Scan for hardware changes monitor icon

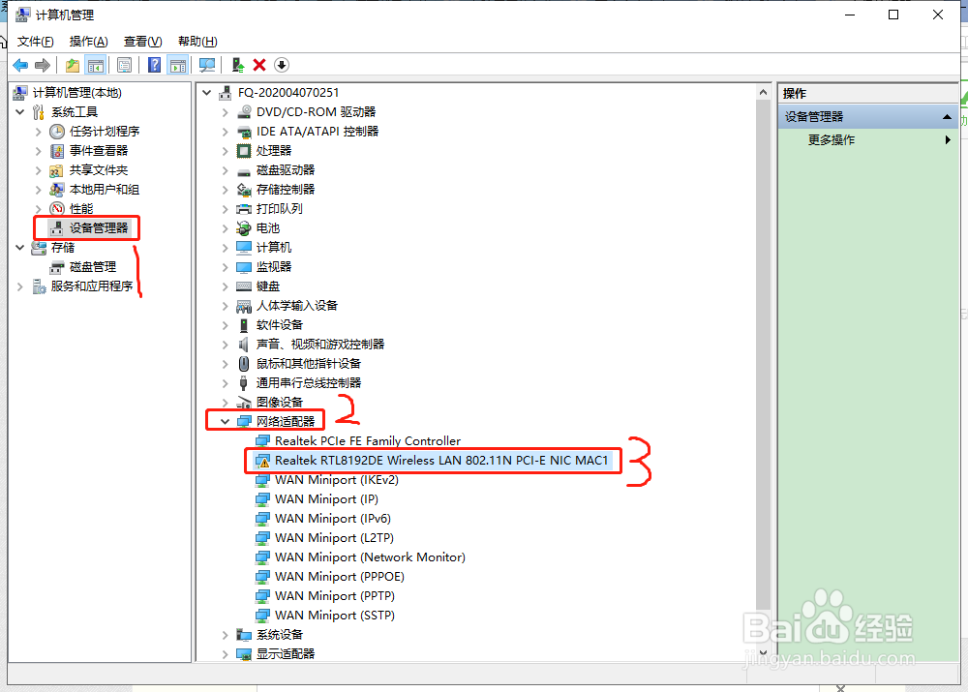tap(207, 65)
